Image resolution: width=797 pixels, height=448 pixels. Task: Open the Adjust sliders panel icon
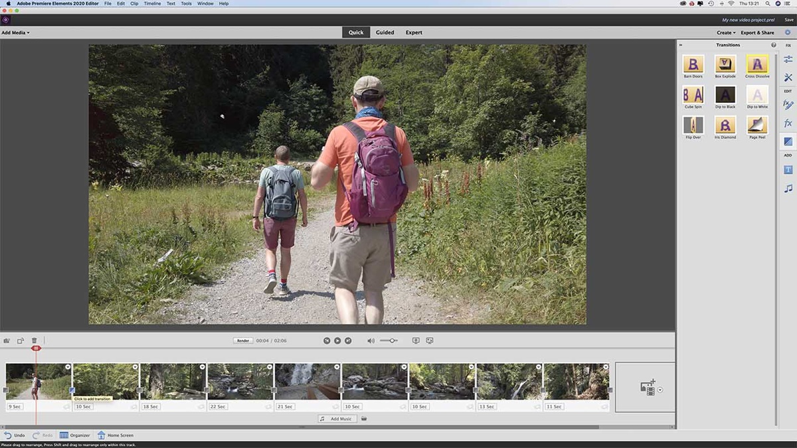coord(788,60)
